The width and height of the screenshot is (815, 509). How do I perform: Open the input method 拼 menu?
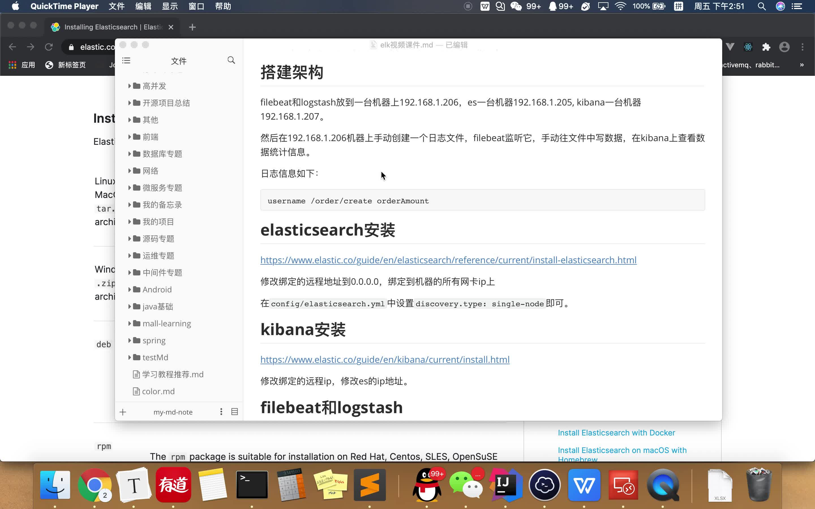tap(678, 7)
